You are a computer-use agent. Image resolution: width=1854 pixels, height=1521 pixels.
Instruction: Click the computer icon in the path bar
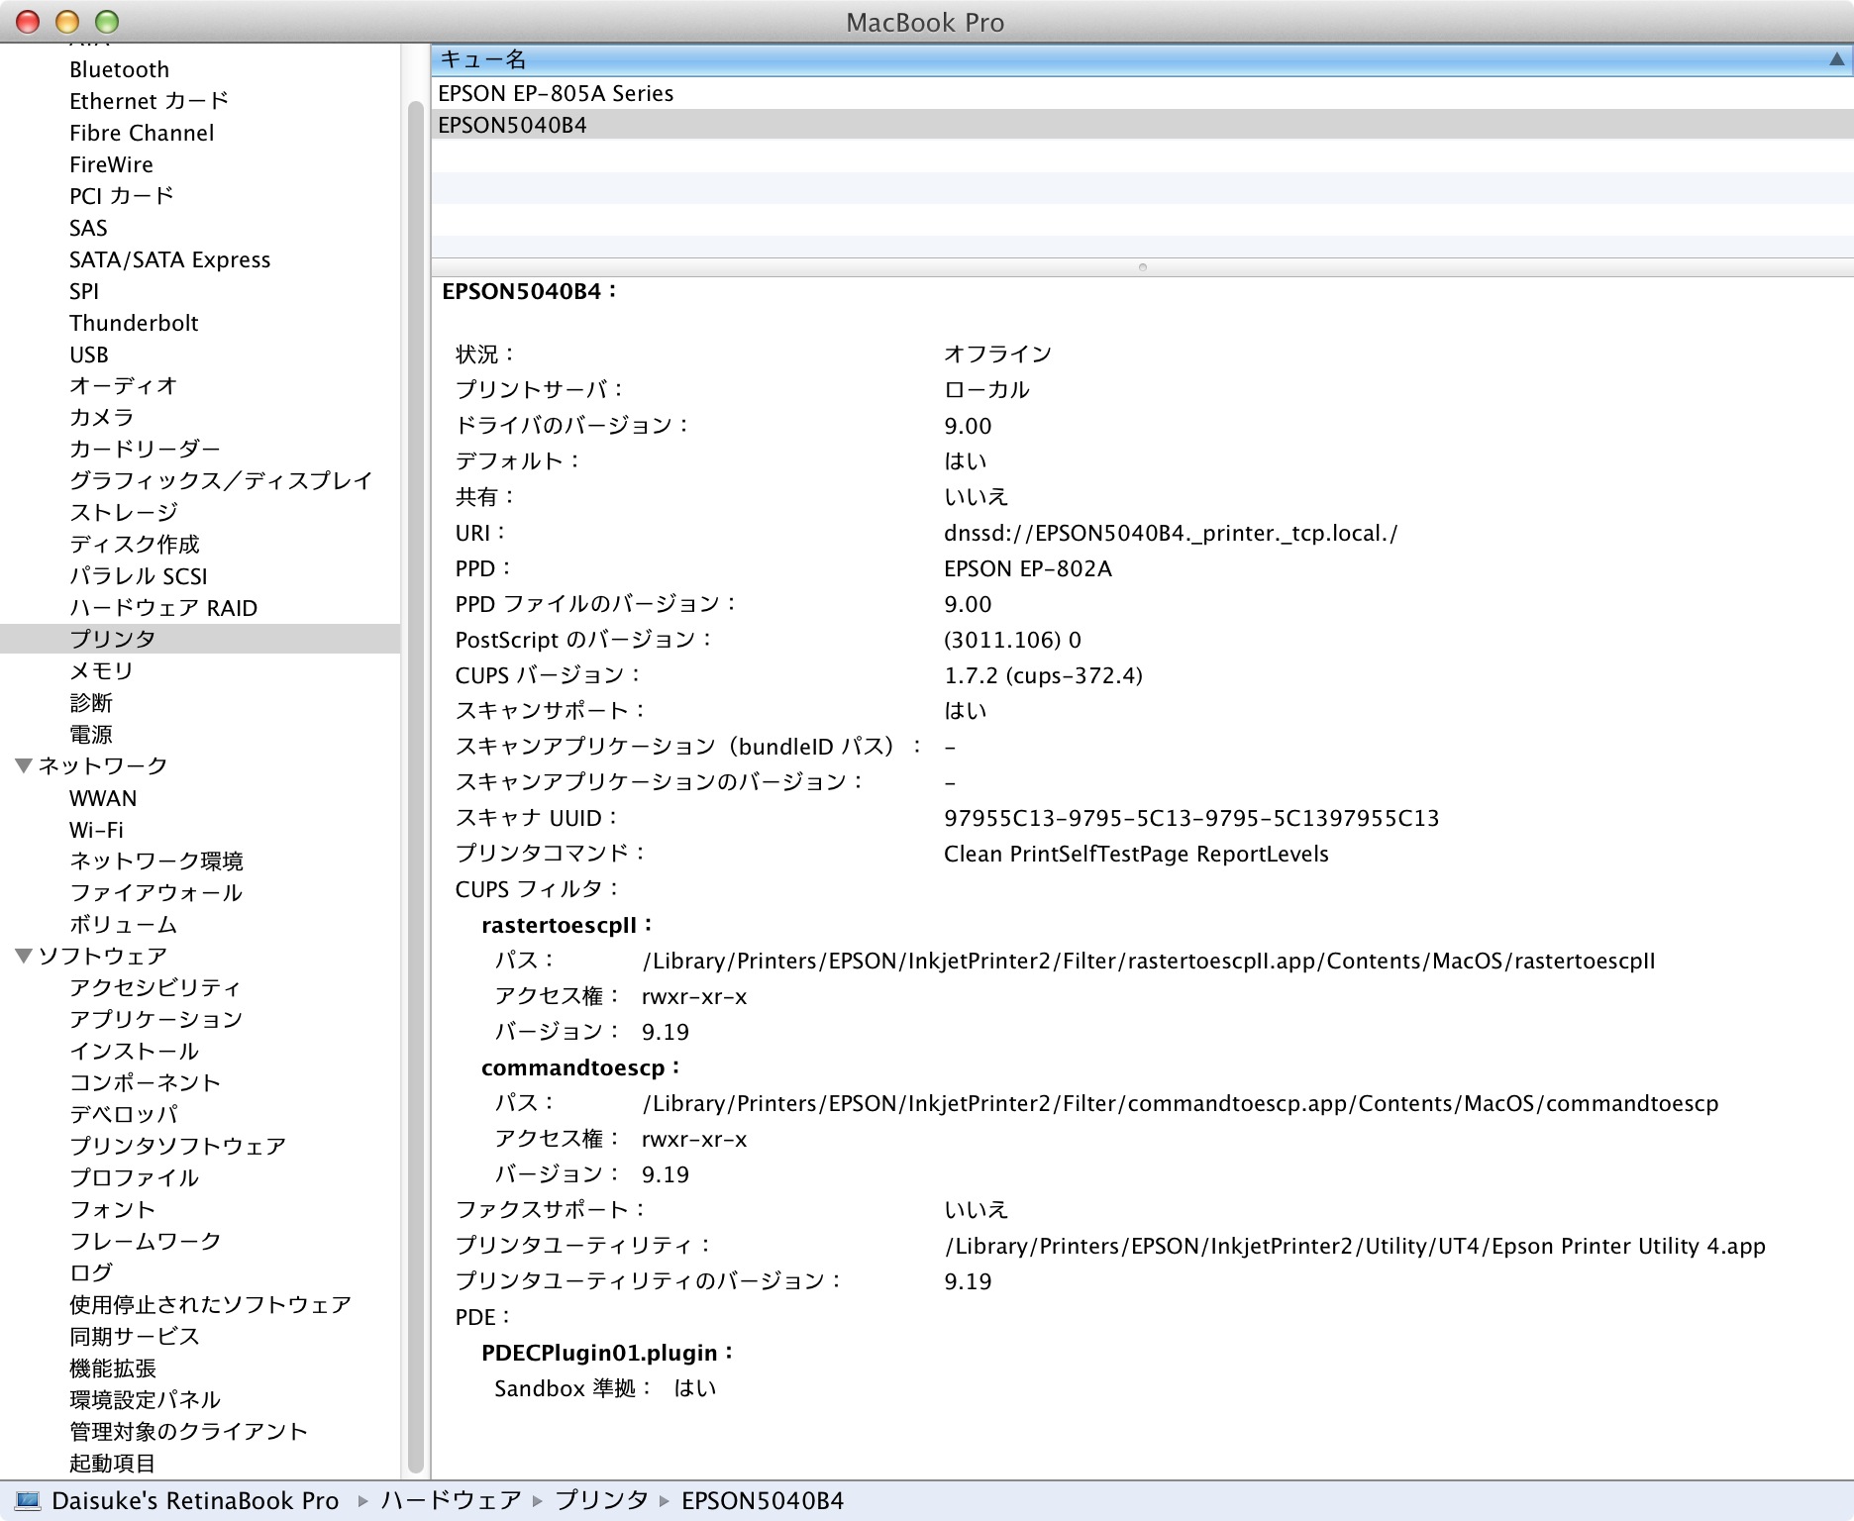pos(27,1500)
